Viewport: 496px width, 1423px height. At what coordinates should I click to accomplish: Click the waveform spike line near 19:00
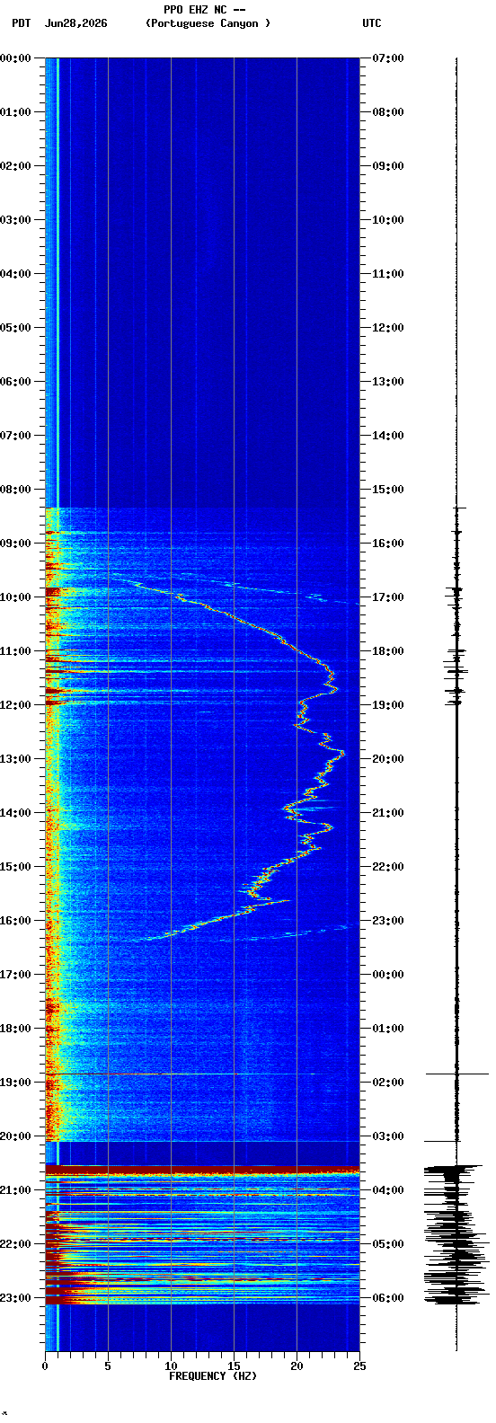[x=457, y=1074]
